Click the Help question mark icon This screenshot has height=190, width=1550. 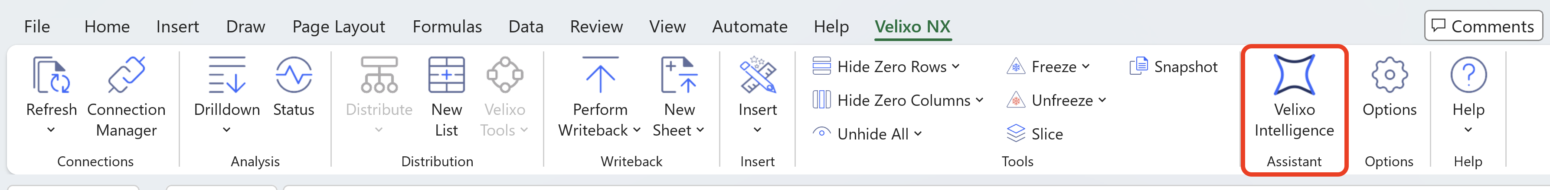(x=1468, y=76)
